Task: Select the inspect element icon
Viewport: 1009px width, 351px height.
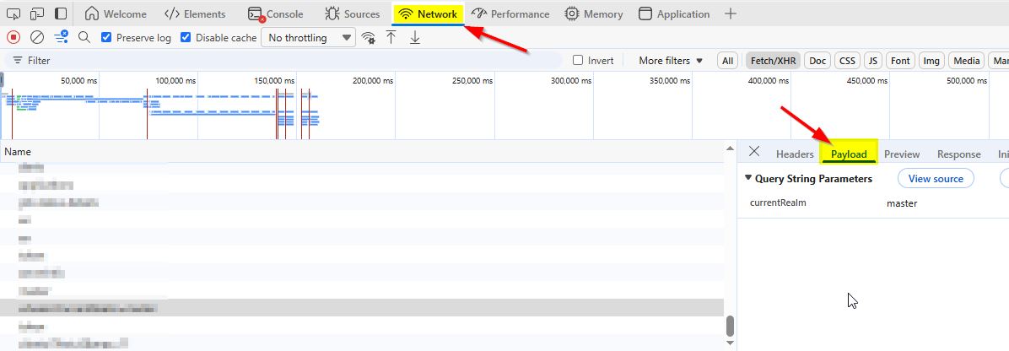Action: 13,13
